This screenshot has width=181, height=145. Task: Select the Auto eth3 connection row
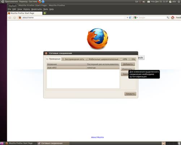tap(83, 68)
